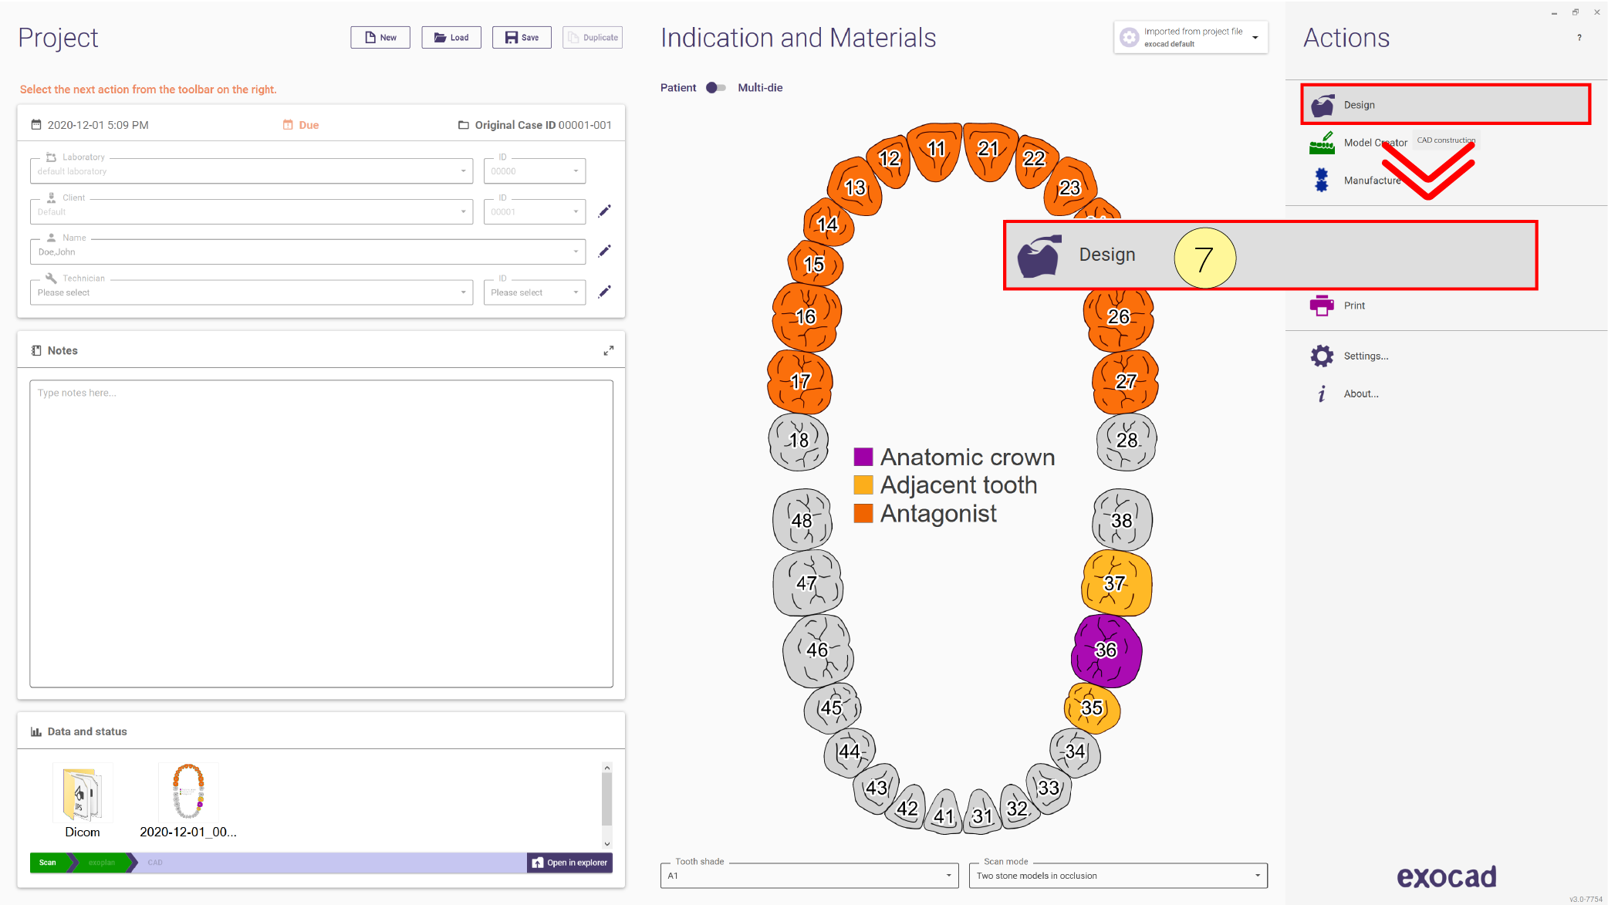Click into the notes text area
The width and height of the screenshot is (1608, 905).
[321, 533]
